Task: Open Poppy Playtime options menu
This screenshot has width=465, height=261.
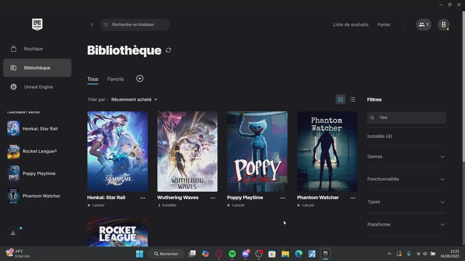Action: click(x=283, y=198)
